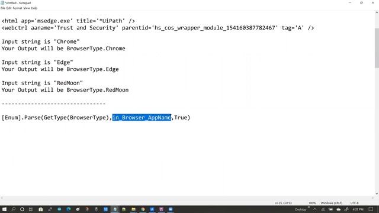Click the dashed separator line of text

(x=53, y=104)
